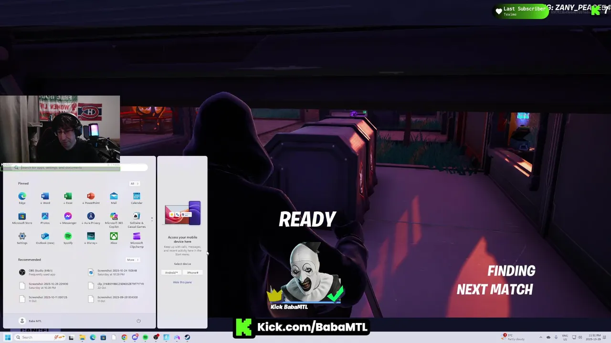Open Baba MTL user account menu
This screenshot has width=611, height=343.
[x=30, y=321]
